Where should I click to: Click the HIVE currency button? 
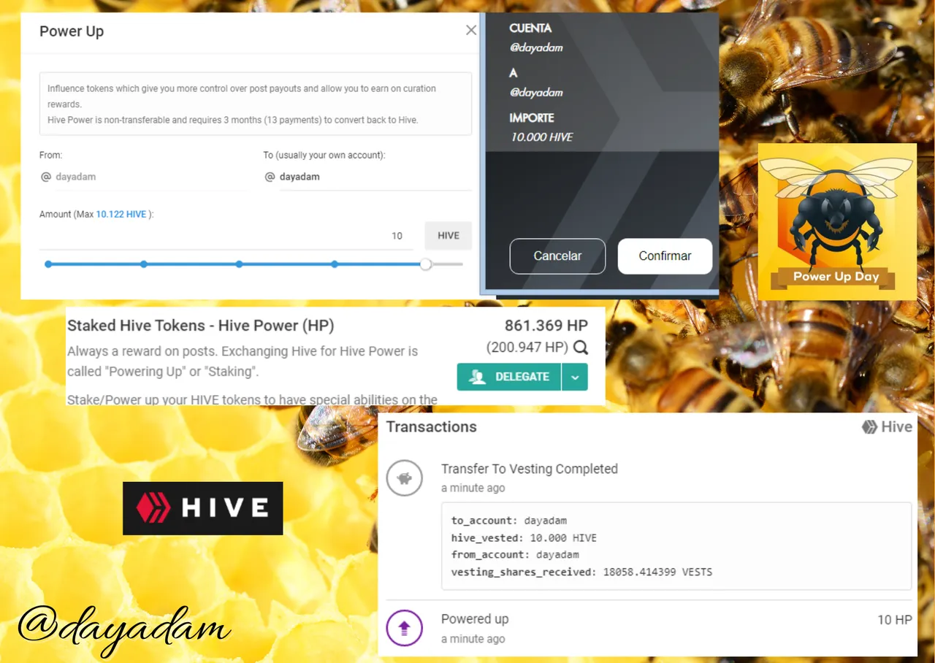click(x=449, y=236)
